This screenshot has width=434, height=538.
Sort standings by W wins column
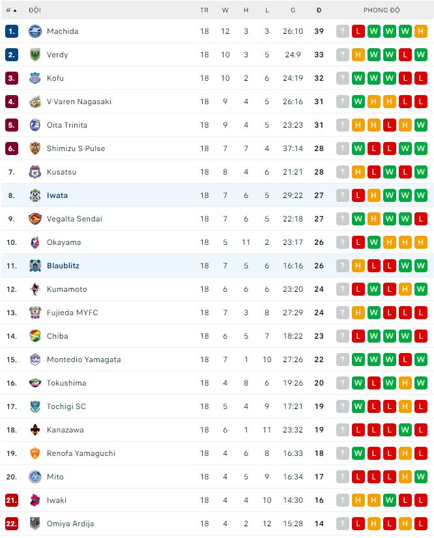[x=225, y=10]
